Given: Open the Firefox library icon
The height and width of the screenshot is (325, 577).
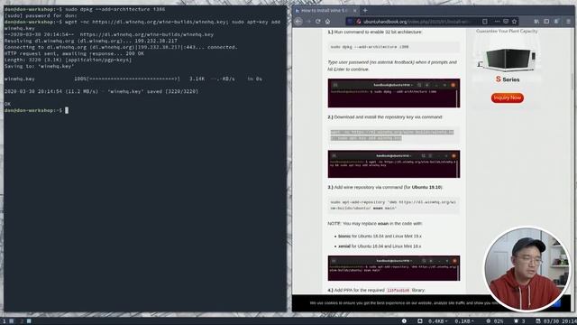Looking at the screenshot, I should point(536,22).
